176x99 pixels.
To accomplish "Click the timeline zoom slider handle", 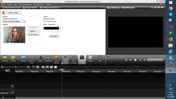I will coord(16,67).
